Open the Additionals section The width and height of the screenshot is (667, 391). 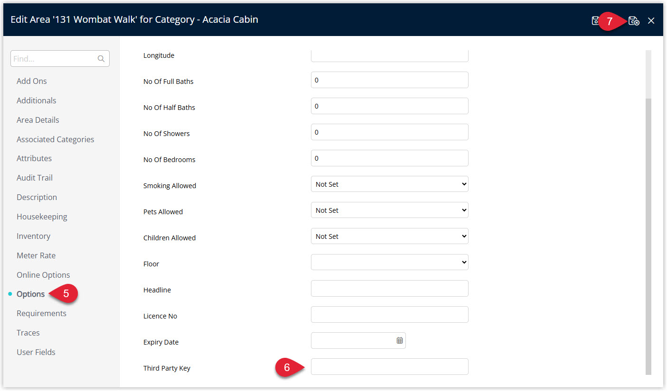point(37,100)
